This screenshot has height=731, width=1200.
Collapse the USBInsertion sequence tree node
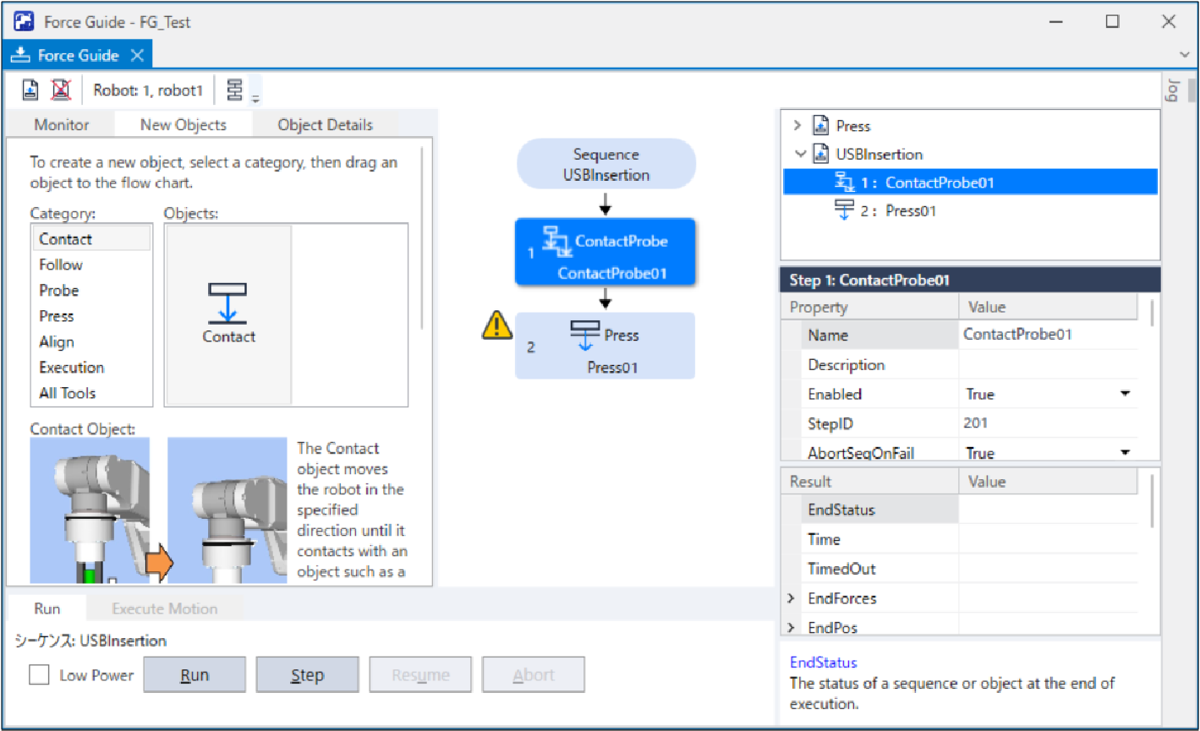pyautogui.click(x=800, y=155)
